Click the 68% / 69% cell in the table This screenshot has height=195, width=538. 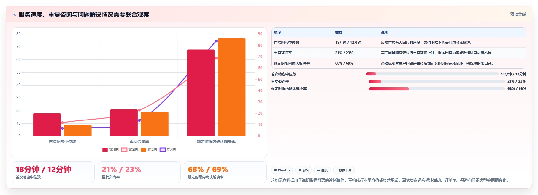(x=344, y=63)
